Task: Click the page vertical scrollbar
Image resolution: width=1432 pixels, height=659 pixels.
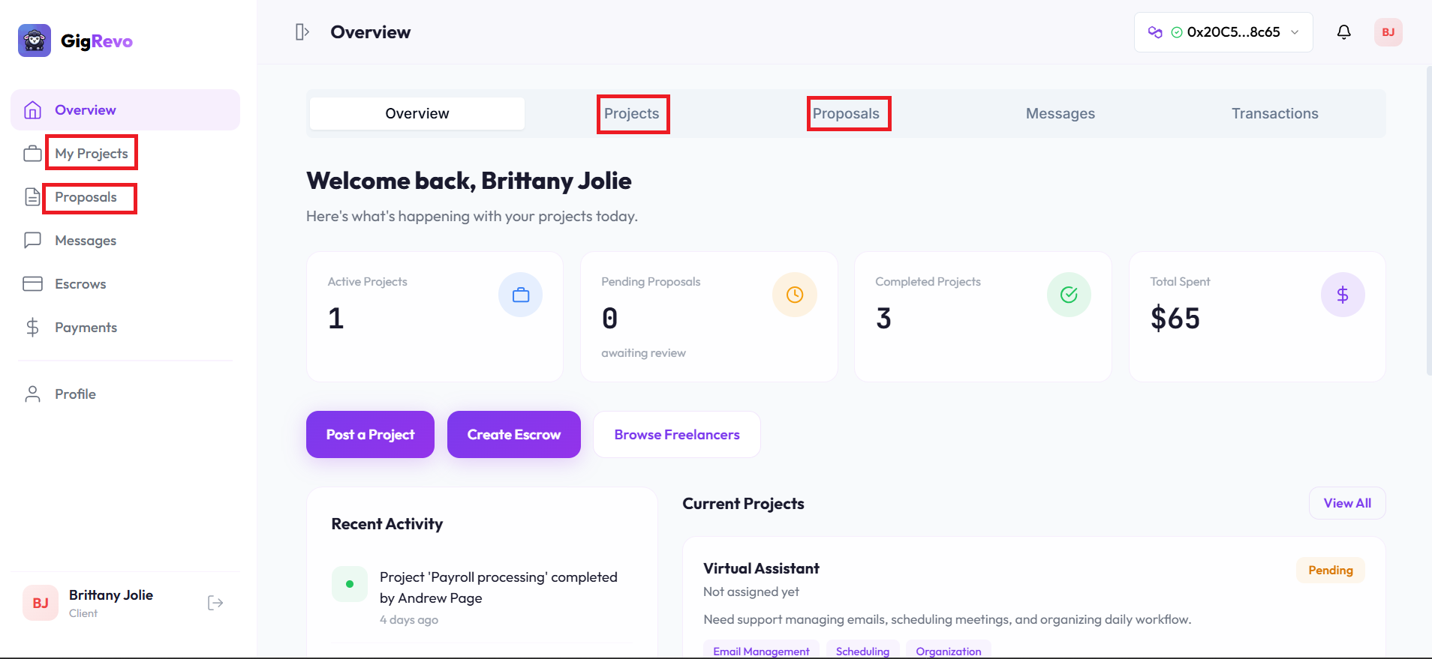Action: pyautogui.click(x=1428, y=221)
